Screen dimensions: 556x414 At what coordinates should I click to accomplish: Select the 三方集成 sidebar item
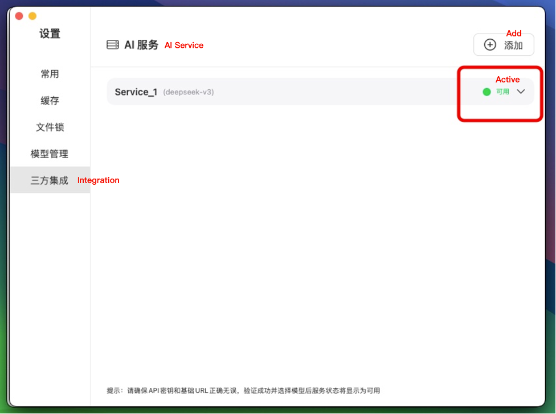point(50,180)
